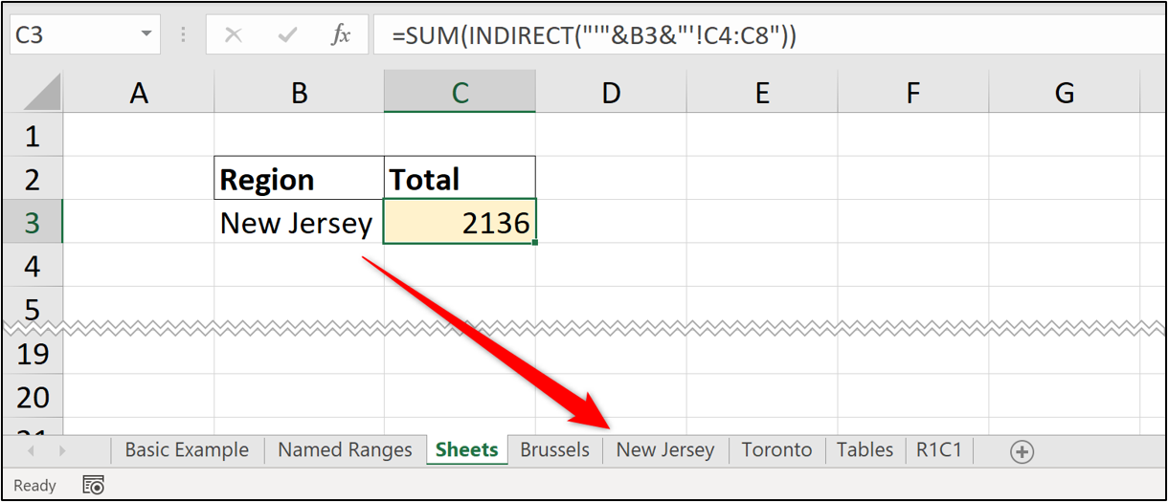Click the Insert Function fx icon
The width and height of the screenshot is (1168, 502).
[340, 35]
